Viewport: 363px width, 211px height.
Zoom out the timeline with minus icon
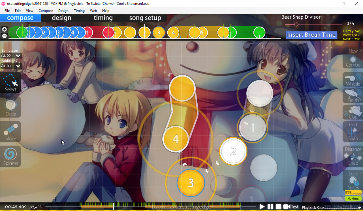[x=4, y=36]
